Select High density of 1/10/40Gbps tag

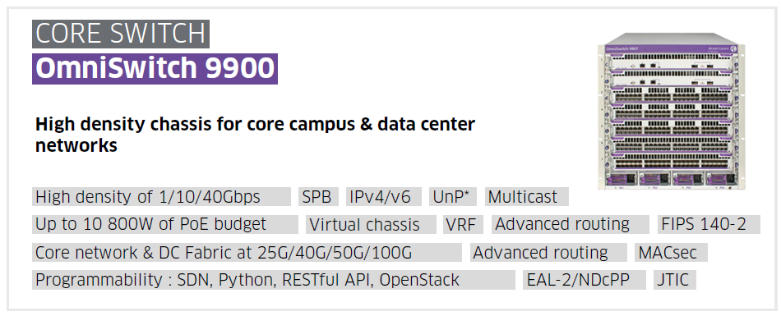point(161,196)
